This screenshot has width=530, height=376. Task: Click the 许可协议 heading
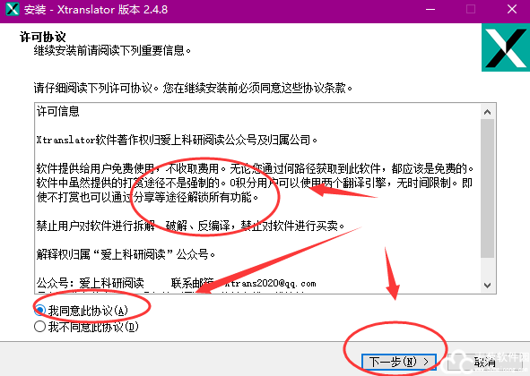point(42,37)
